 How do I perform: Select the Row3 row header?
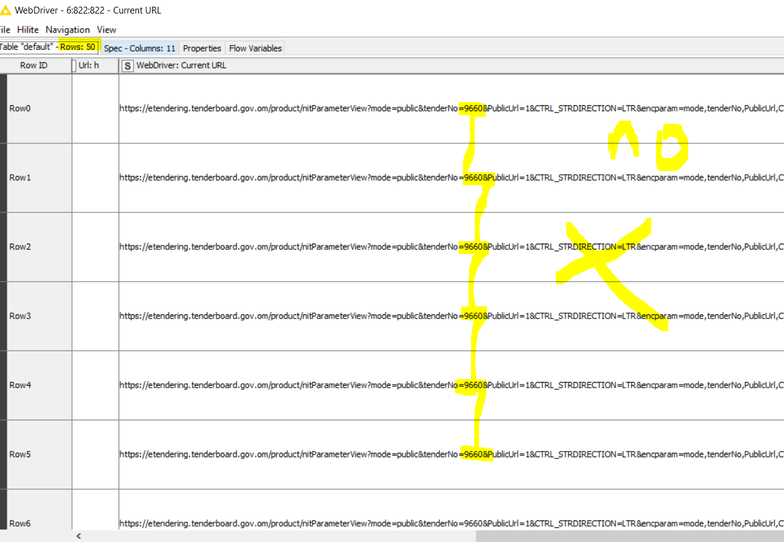pos(20,316)
